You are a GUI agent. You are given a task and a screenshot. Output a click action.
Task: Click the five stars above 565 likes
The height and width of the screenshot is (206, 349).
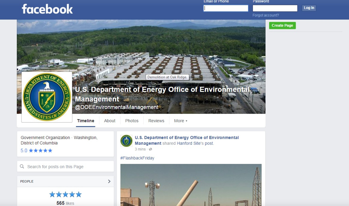[x=65, y=194]
